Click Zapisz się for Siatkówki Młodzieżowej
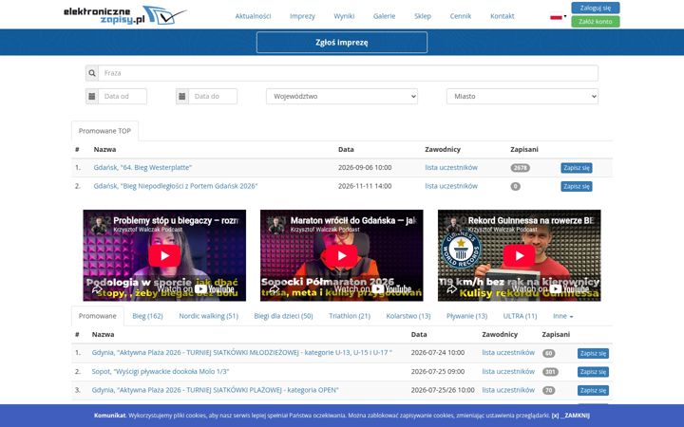The image size is (684, 427). tap(593, 353)
